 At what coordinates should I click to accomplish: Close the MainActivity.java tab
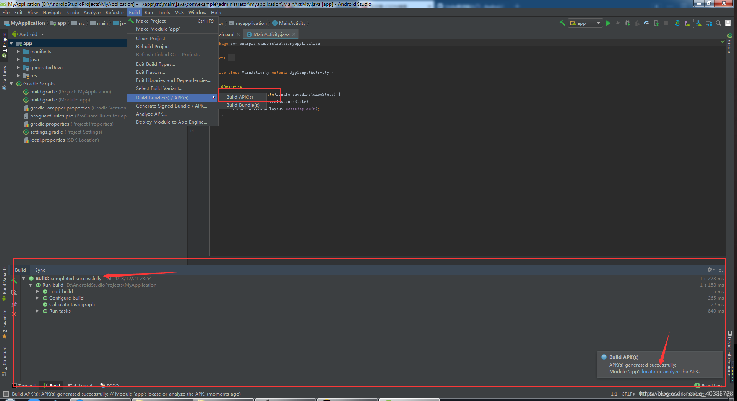[x=294, y=34]
